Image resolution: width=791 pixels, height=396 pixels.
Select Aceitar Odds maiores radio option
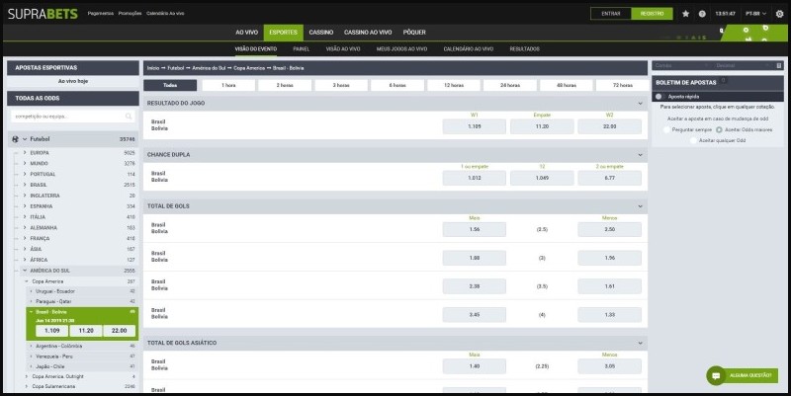coord(719,130)
